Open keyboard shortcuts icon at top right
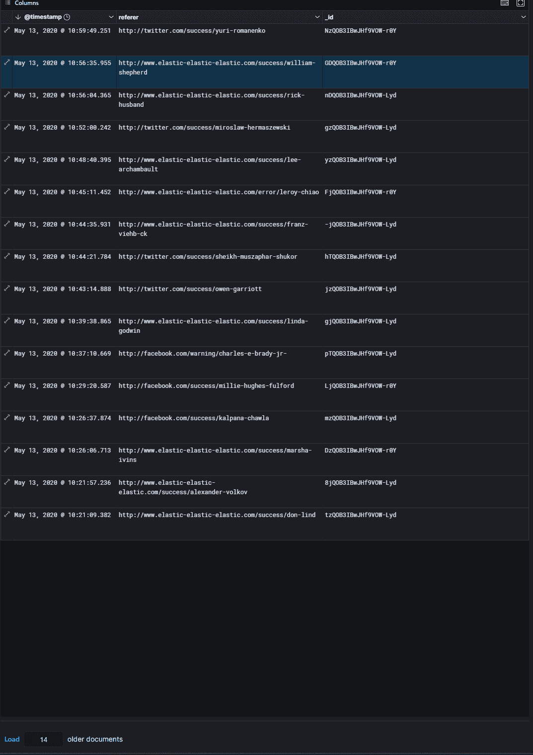The height and width of the screenshot is (755, 533). [505, 3]
